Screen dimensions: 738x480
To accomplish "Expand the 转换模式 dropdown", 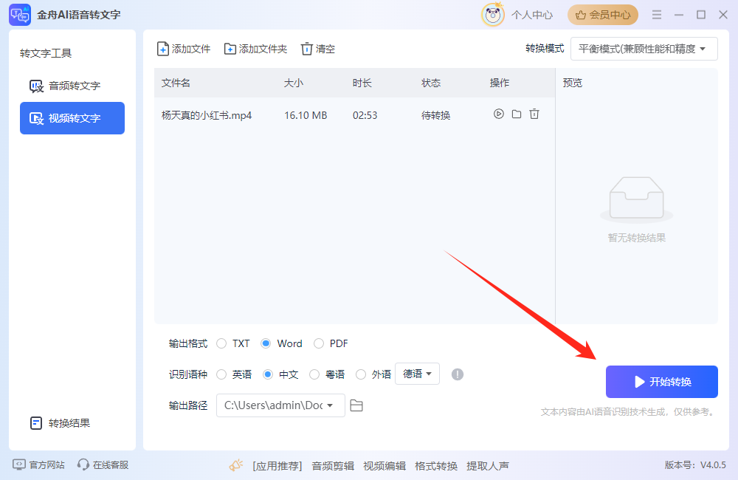I will point(644,49).
